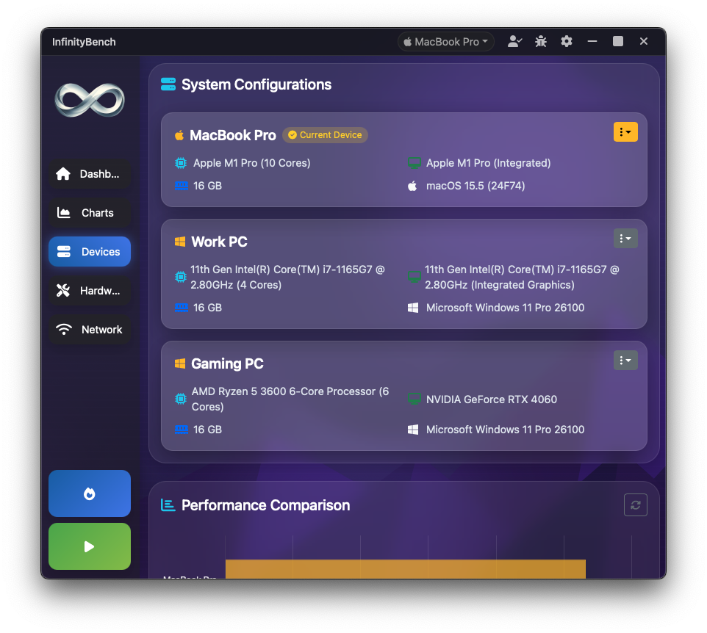Click the orange MacBook Pro performance bar
The height and width of the screenshot is (633, 707).
406,569
